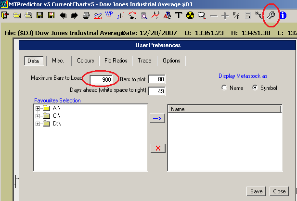Click the plus icon in toolbar
The width and height of the screenshot is (297, 201).
click(x=225, y=16)
